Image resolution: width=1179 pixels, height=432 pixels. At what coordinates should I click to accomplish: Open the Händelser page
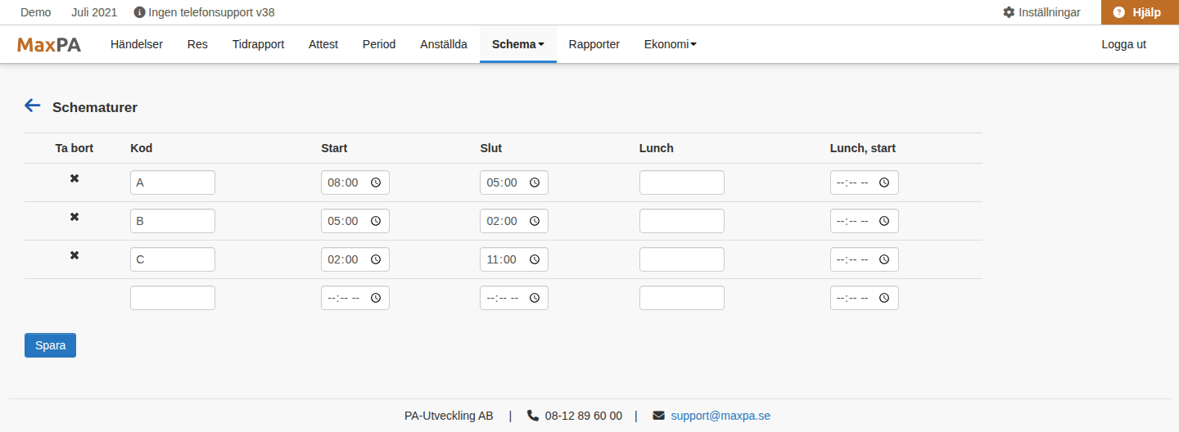pyautogui.click(x=137, y=44)
